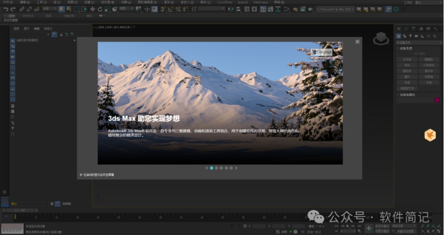444x235 pixels.
Task: Toggle the Angle Snap icon
Action: [170, 9]
